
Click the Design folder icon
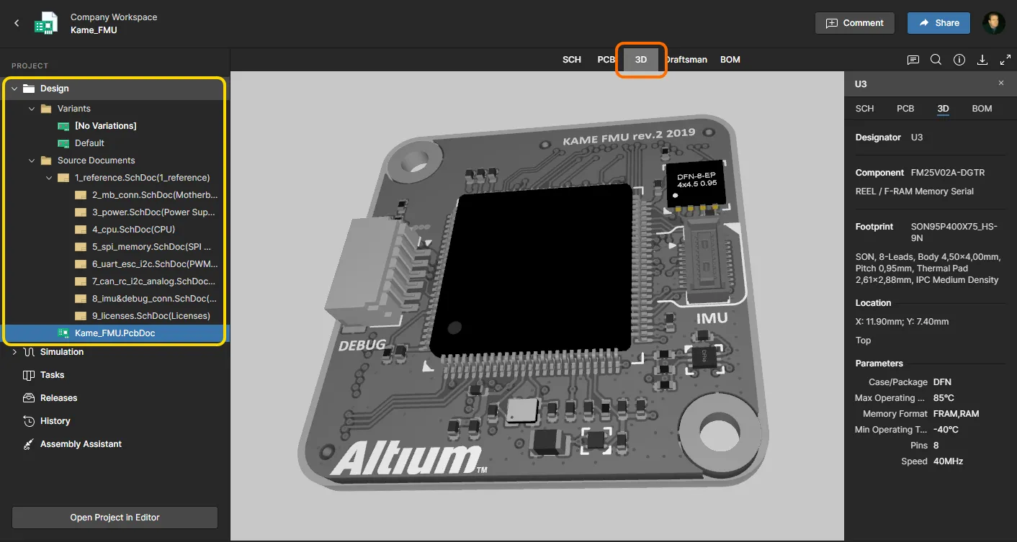click(29, 89)
